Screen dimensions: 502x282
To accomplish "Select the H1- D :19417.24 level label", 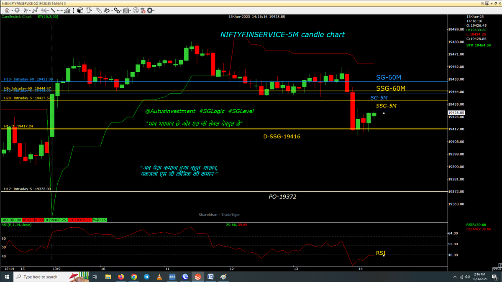I will [18, 126].
